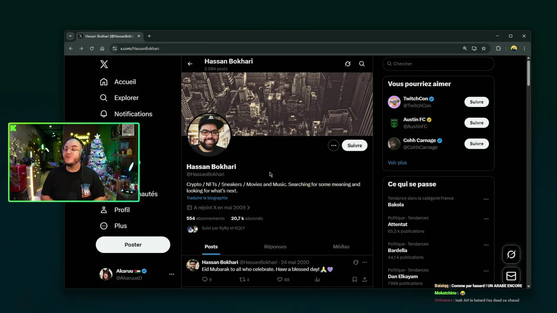Screen dimensions: 557x313
Task: Bookmark the Eid Mubarak post
Action: point(355,280)
